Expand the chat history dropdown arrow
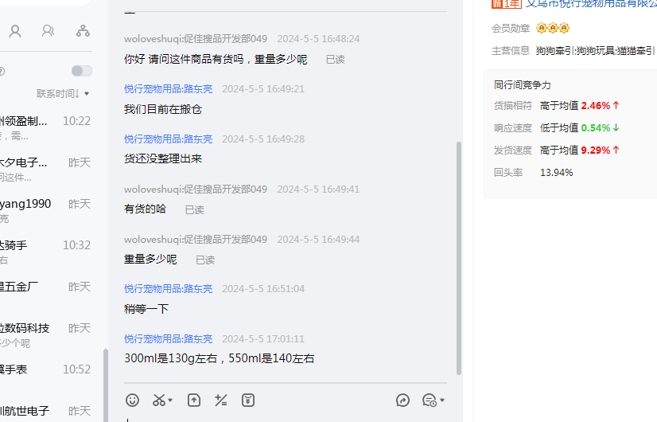This screenshot has height=422, width=657. [x=442, y=401]
